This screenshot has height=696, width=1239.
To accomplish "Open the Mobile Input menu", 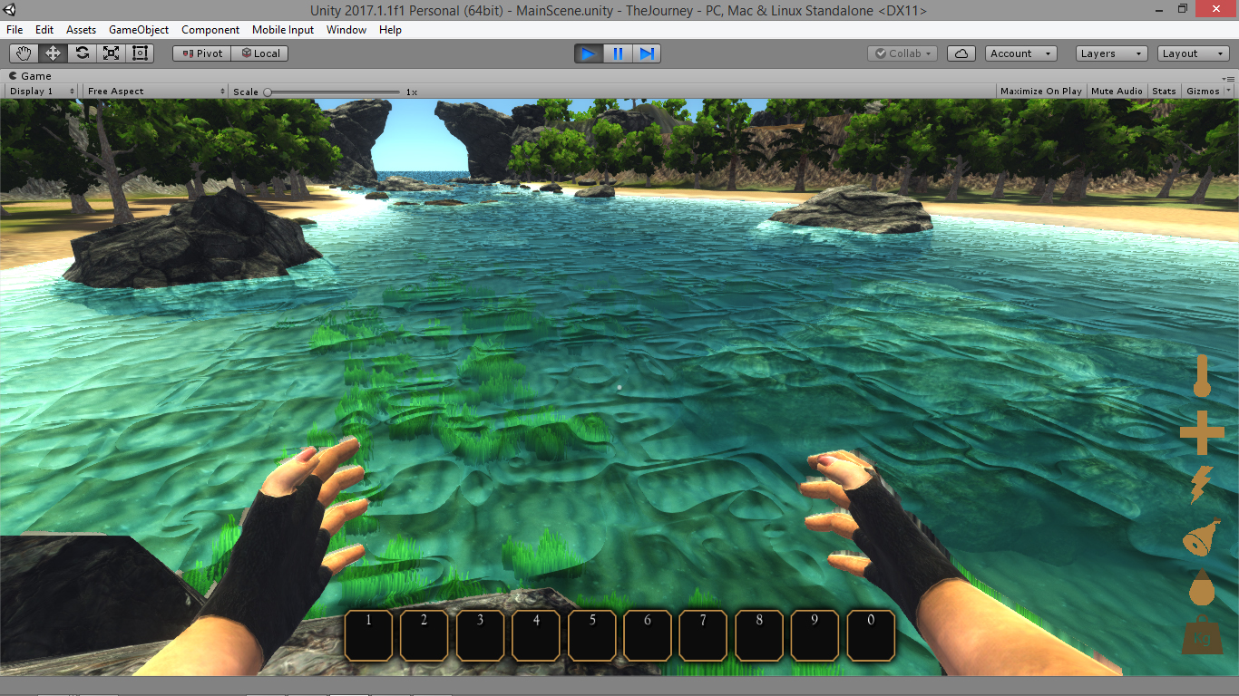I will (x=283, y=30).
